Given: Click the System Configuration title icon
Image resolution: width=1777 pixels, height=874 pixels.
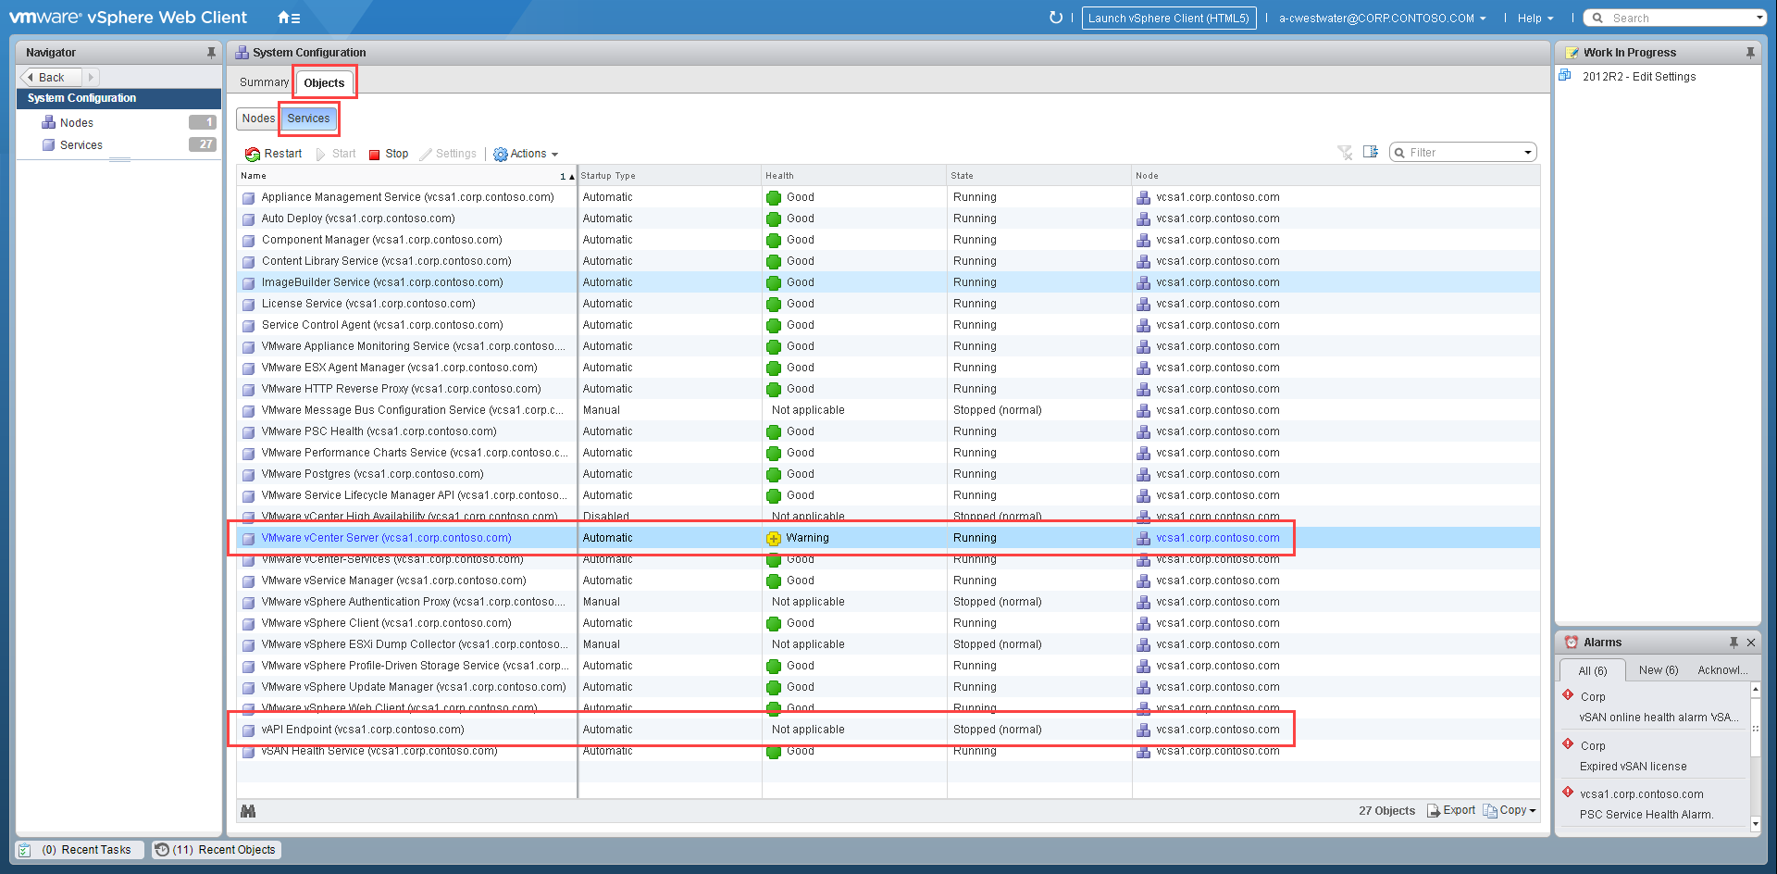Looking at the screenshot, I should pyautogui.click(x=242, y=53).
